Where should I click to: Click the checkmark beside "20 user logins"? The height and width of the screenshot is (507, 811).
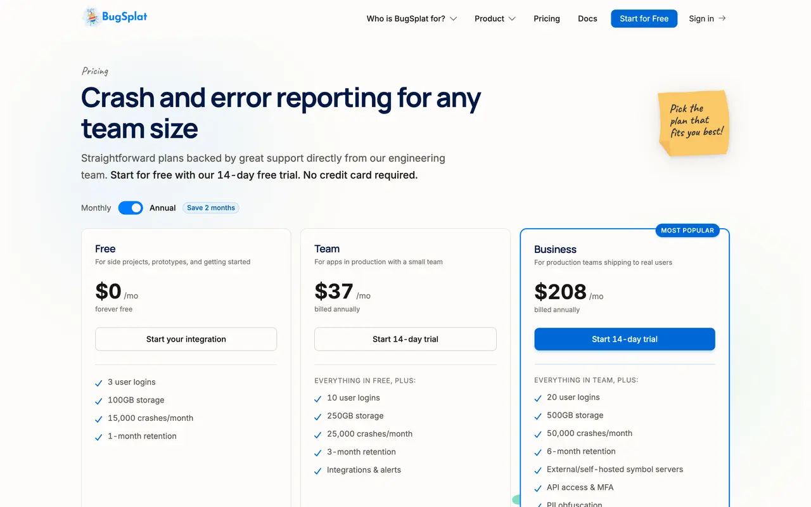538,398
